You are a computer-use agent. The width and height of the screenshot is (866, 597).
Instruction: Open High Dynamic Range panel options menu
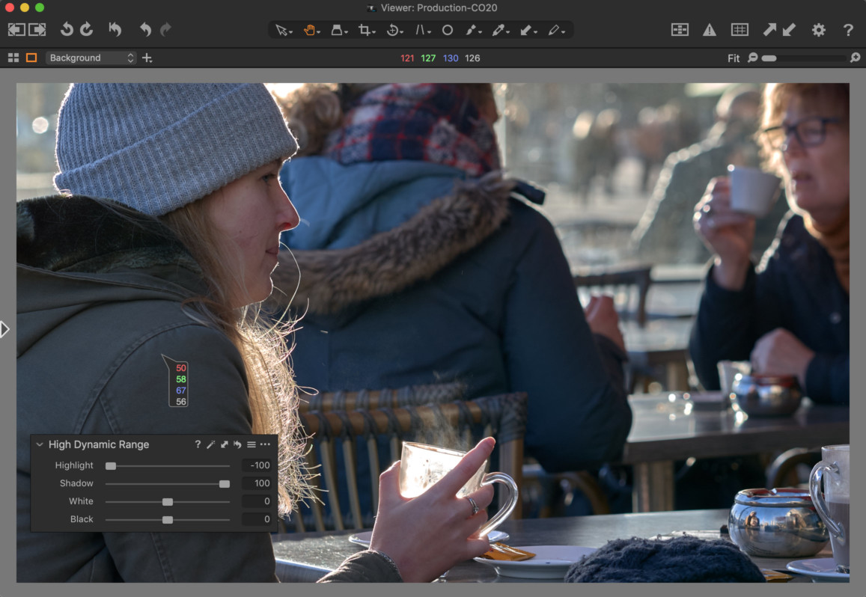coord(265,444)
